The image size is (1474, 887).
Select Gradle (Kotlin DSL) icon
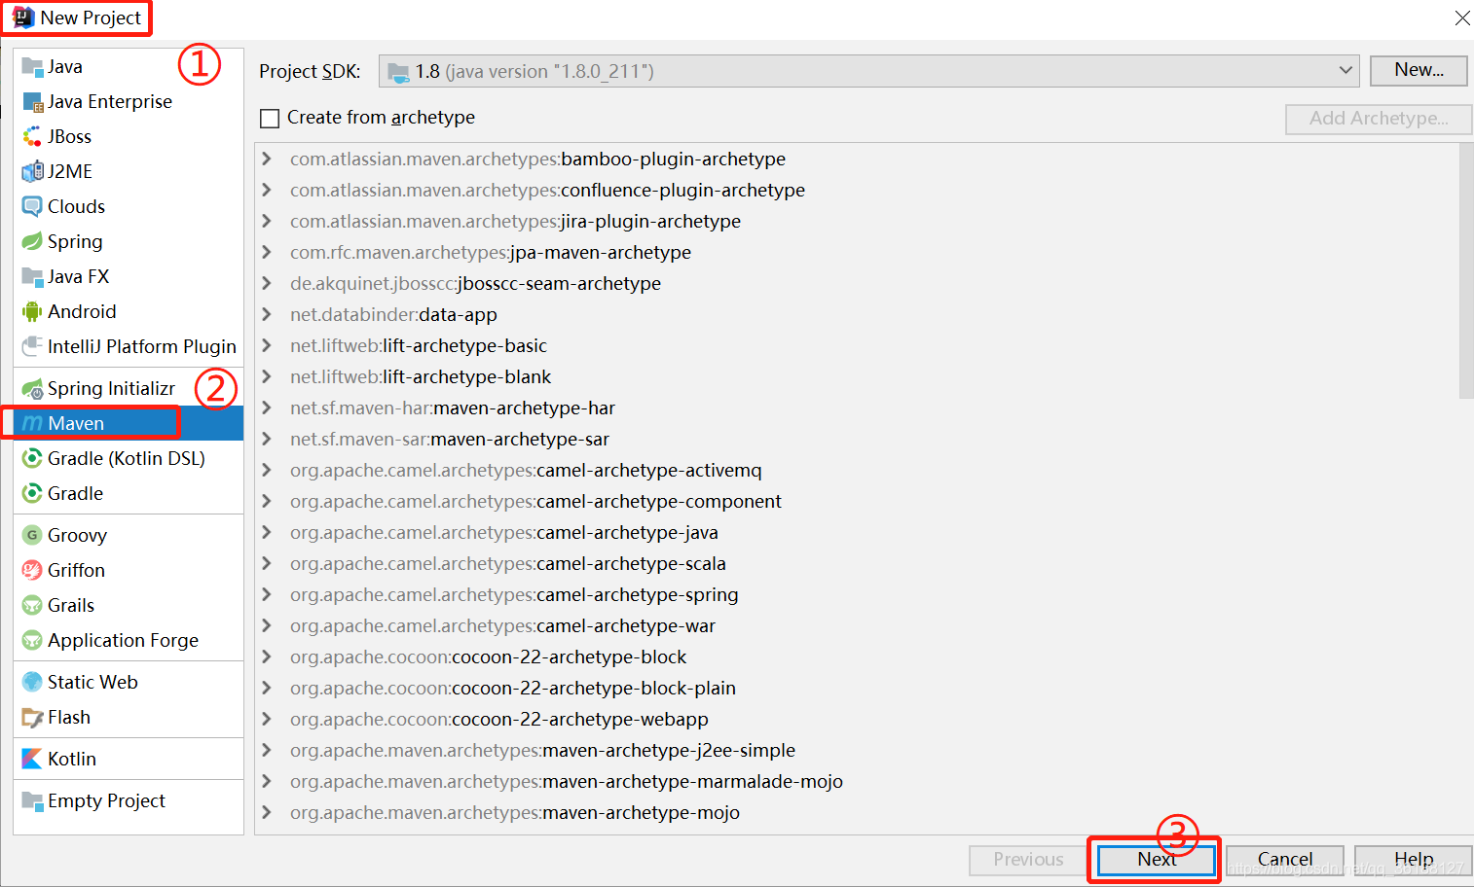[x=32, y=459]
